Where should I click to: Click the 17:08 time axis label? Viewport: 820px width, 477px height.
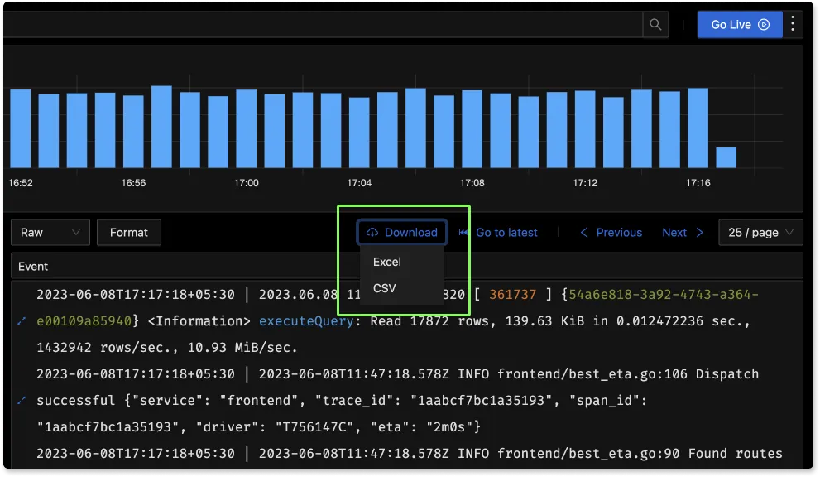click(x=472, y=183)
